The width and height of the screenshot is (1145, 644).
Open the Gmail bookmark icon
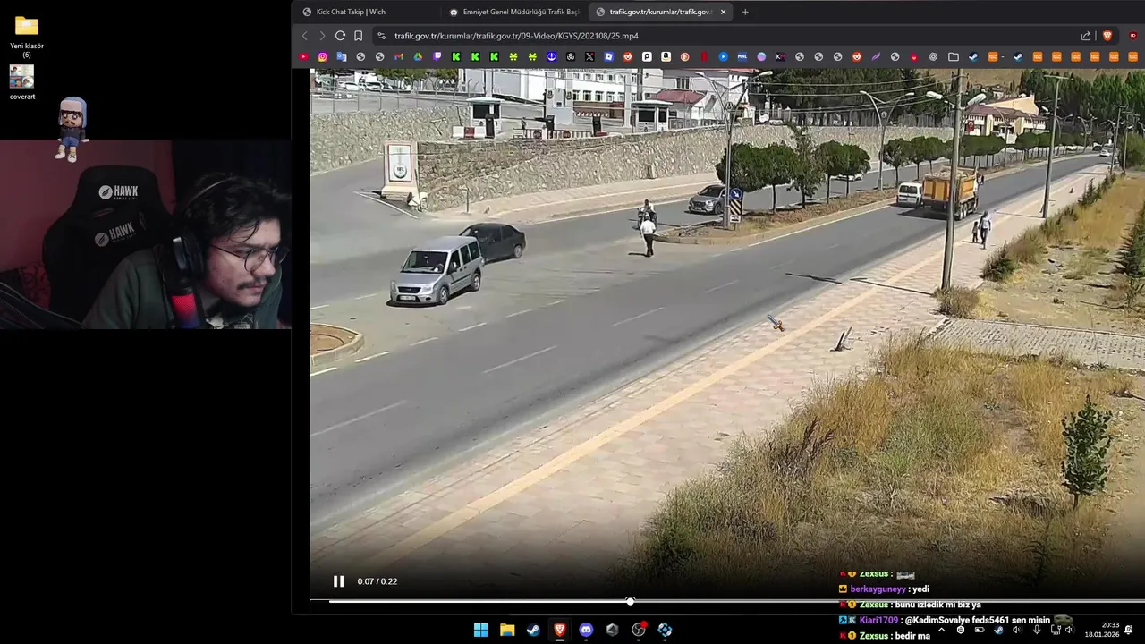tap(399, 56)
